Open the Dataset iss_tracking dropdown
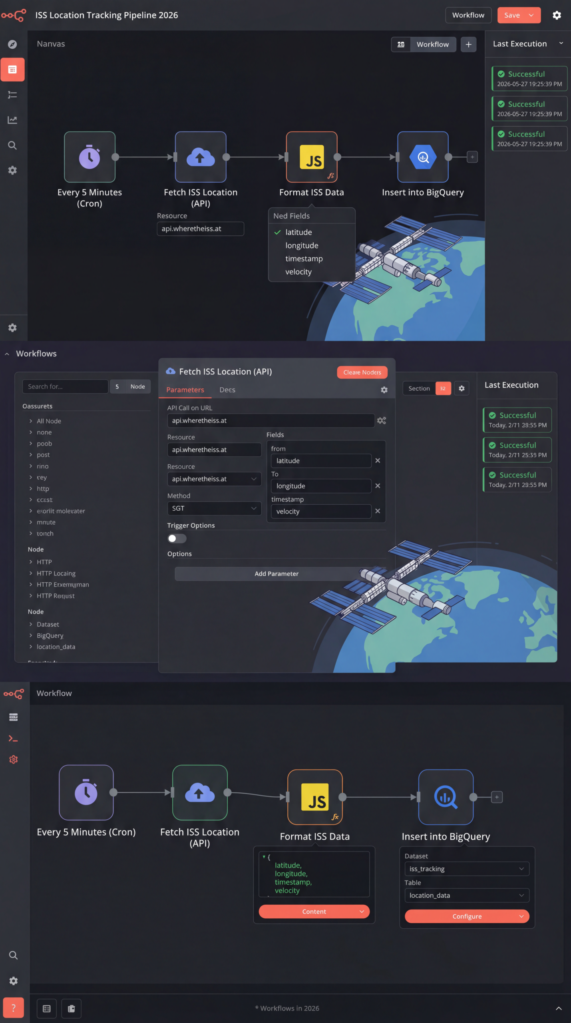The width and height of the screenshot is (571, 1023). (467, 869)
